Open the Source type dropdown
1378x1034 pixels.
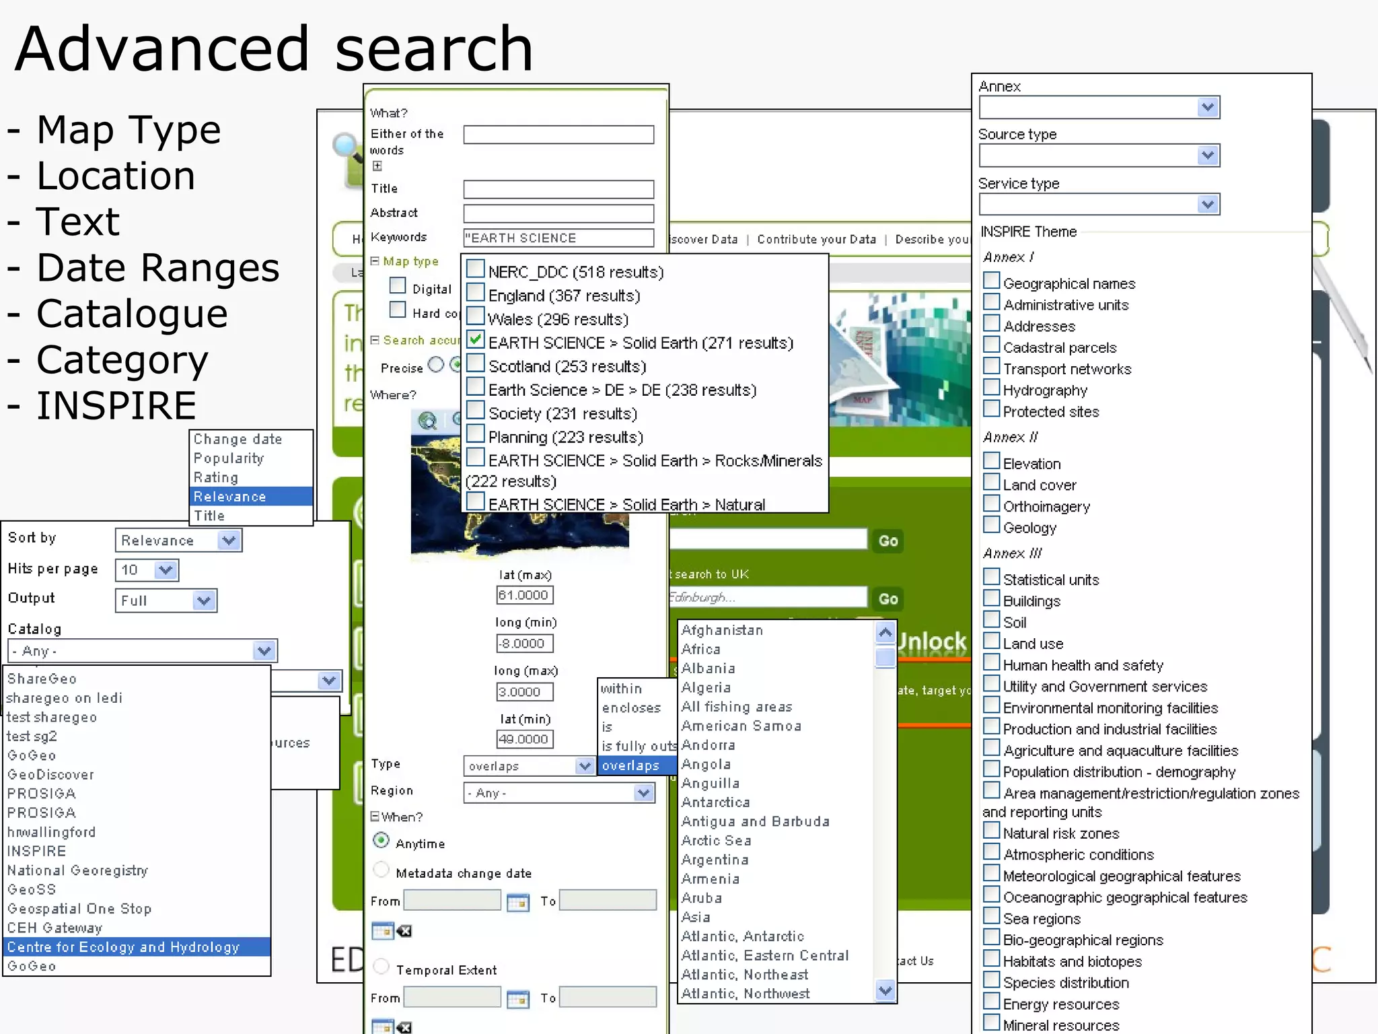click(x=1099, y=156)
